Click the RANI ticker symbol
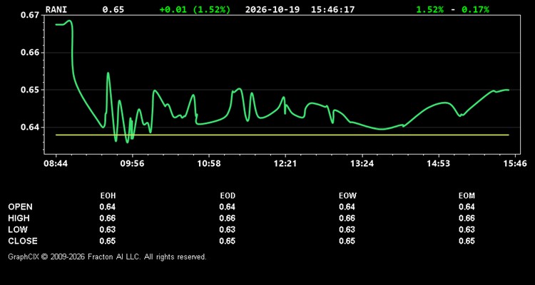The image size is (535, 285). pos(56,9)
